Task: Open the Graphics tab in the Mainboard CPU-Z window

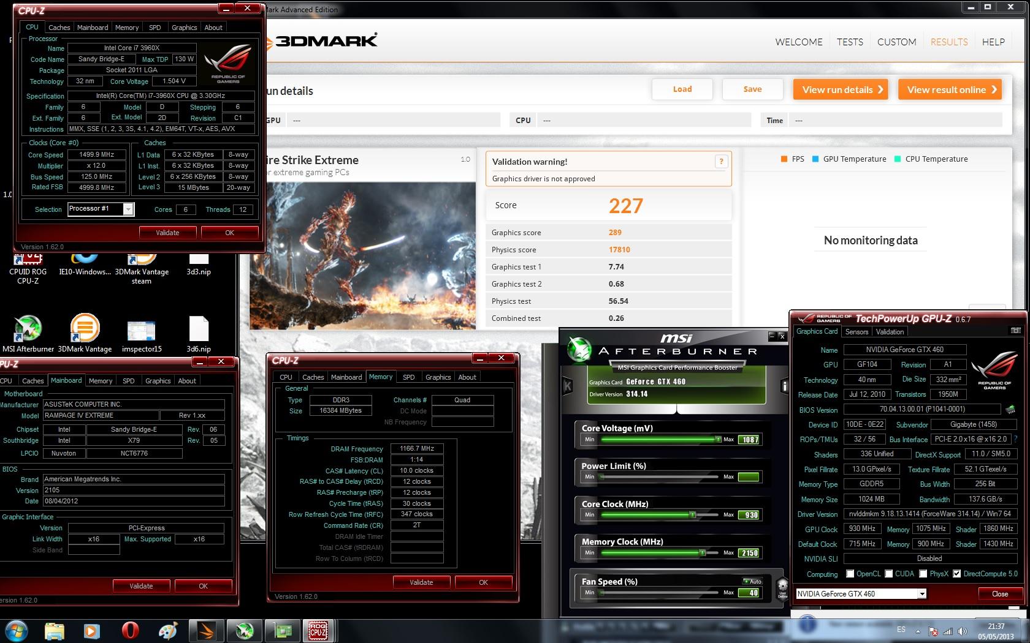Action: tap(158, 381)
